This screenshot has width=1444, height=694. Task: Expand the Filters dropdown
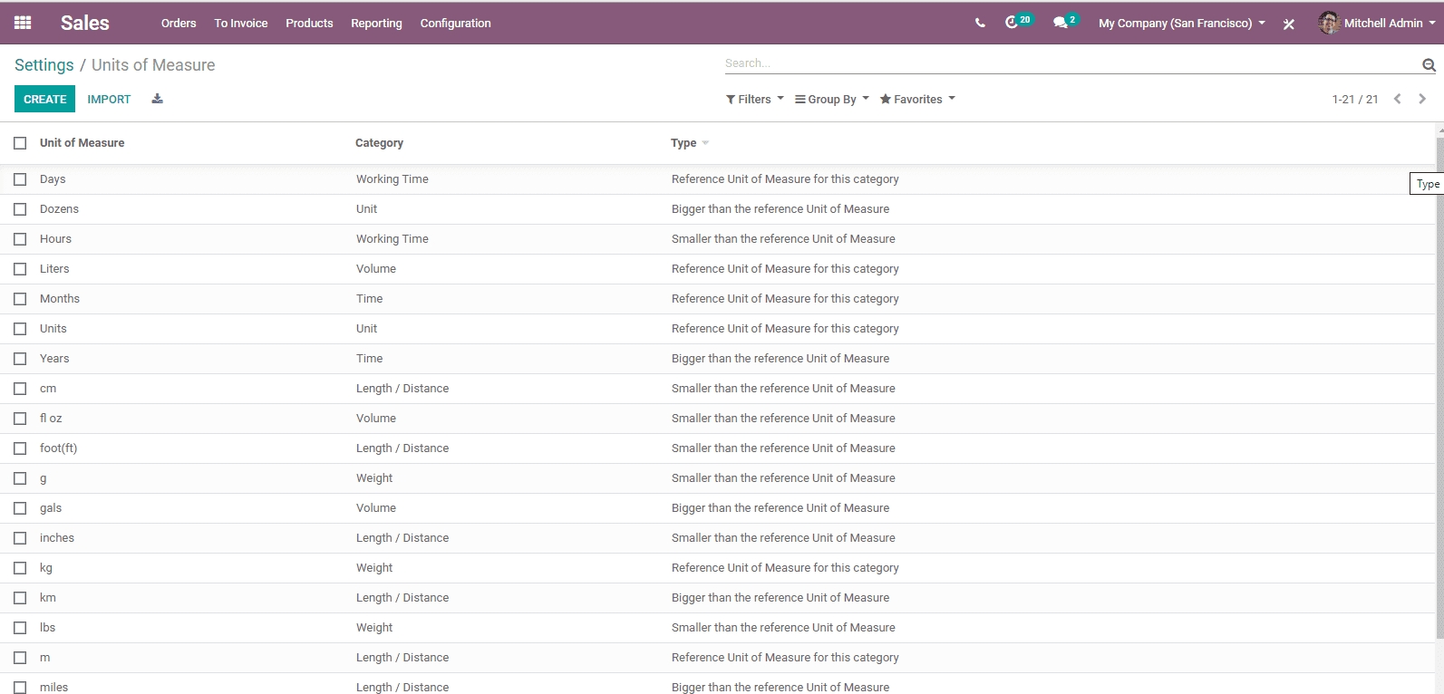click(x=754, y=100)
